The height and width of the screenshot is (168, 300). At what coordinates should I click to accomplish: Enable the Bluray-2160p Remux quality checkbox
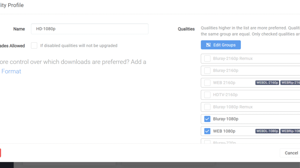tap(207, 58)
